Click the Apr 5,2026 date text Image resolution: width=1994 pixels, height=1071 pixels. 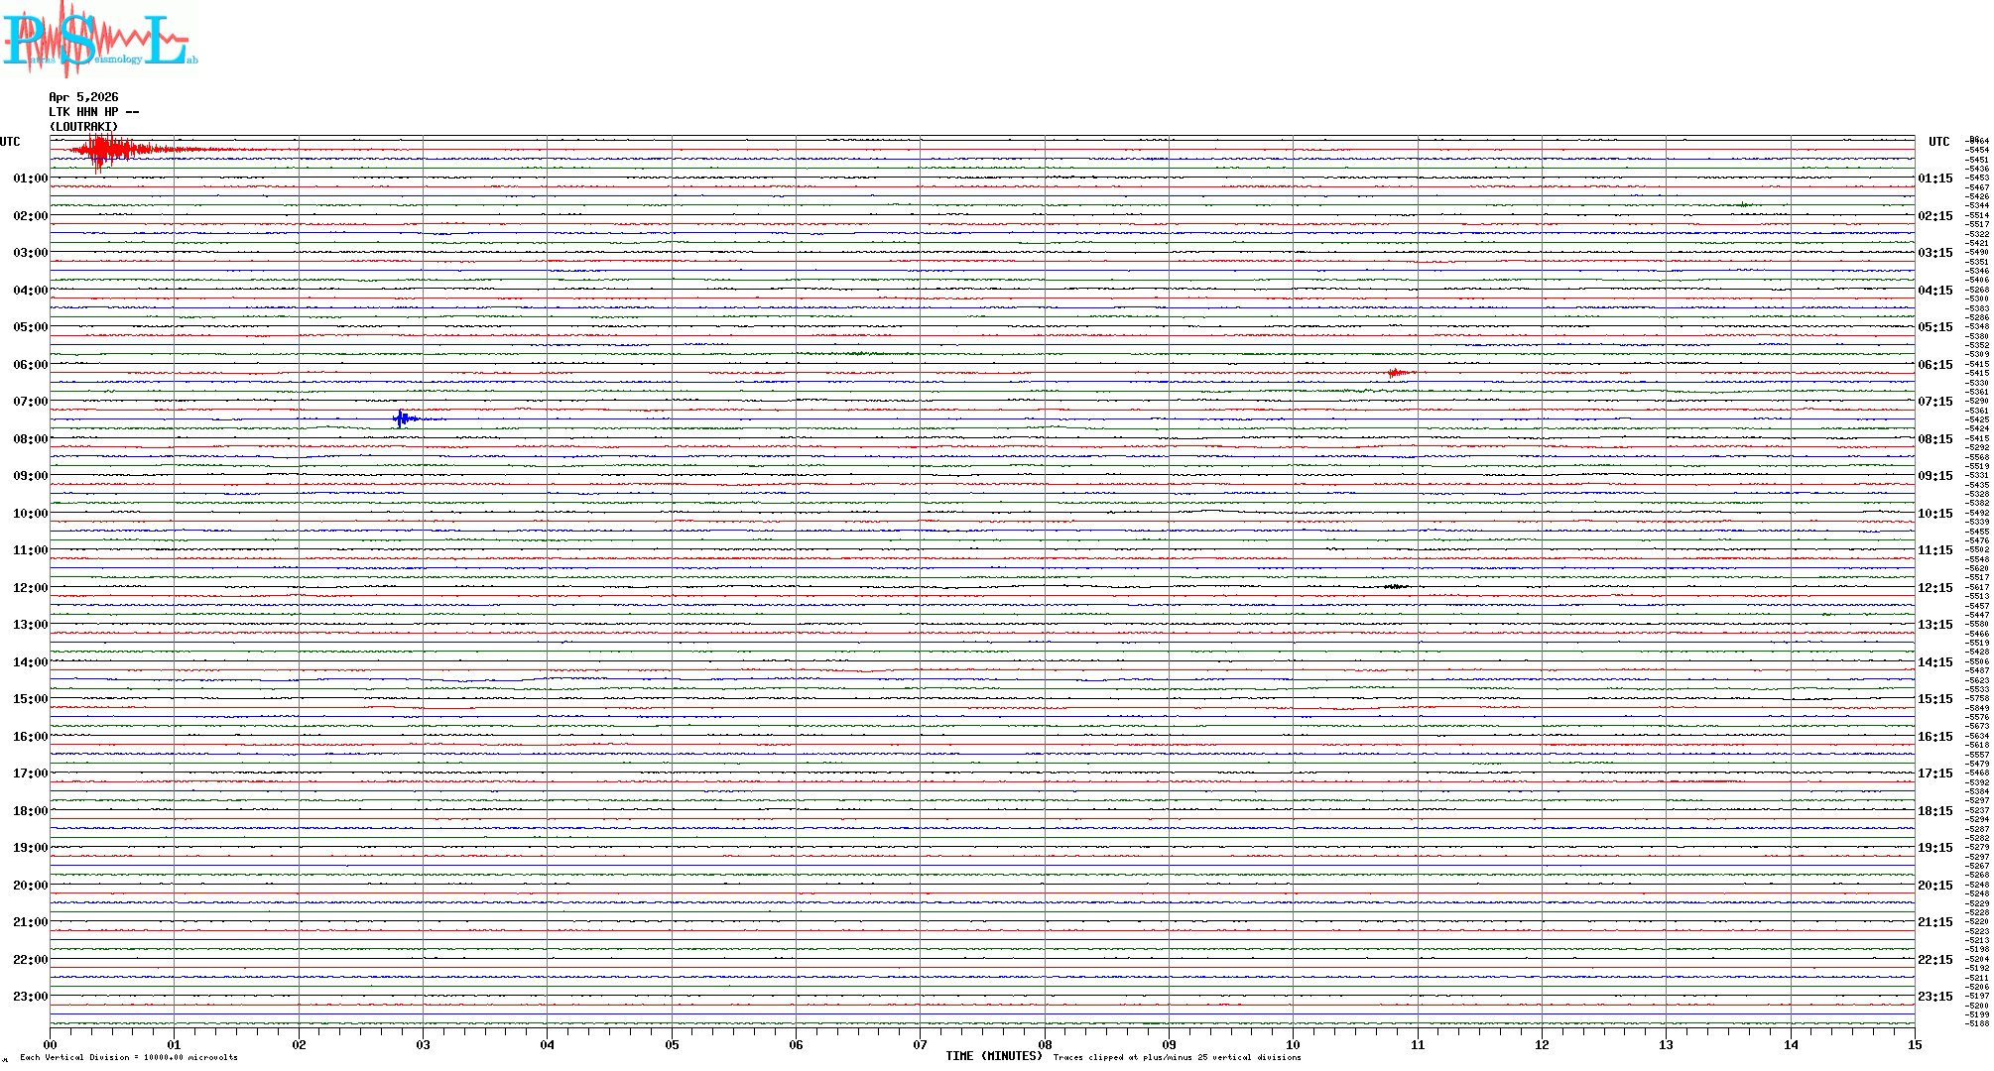pos(83,97)
